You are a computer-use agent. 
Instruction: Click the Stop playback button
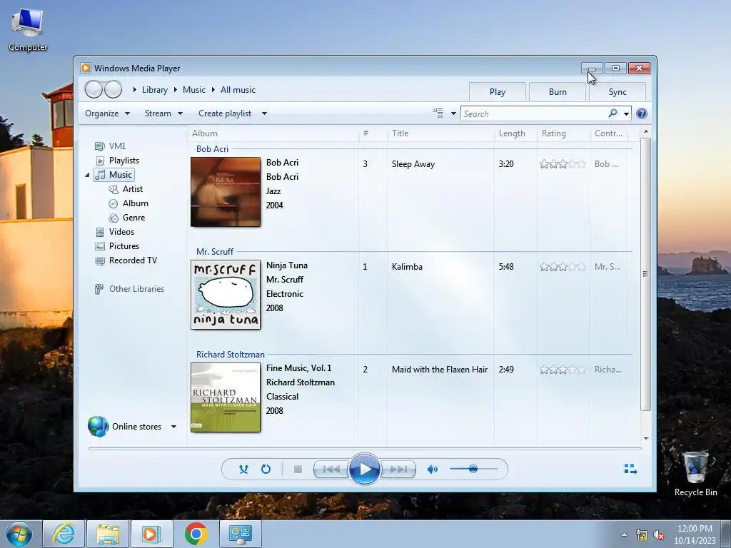click(x=298, y=470)
